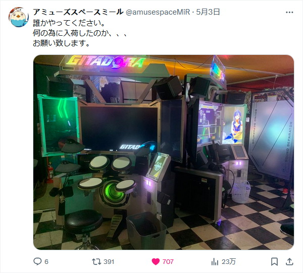This screenshot has height=273, width=303.
Task: Click the like count 707
Action: [168, 261]
